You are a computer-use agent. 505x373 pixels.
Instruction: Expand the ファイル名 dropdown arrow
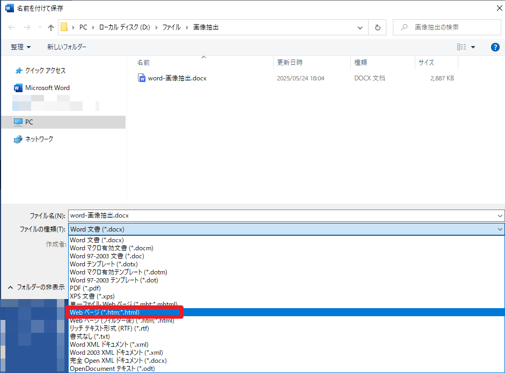[500, 216]
